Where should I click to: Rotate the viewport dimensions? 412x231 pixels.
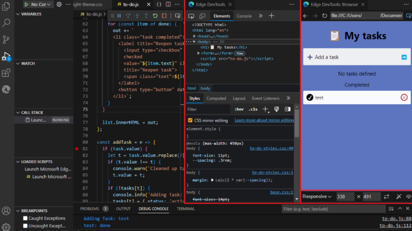click(386, 197)
